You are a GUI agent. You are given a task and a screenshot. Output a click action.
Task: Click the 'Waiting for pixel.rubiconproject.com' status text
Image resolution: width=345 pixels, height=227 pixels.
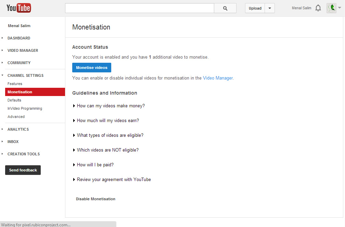(x=36, y=225)
